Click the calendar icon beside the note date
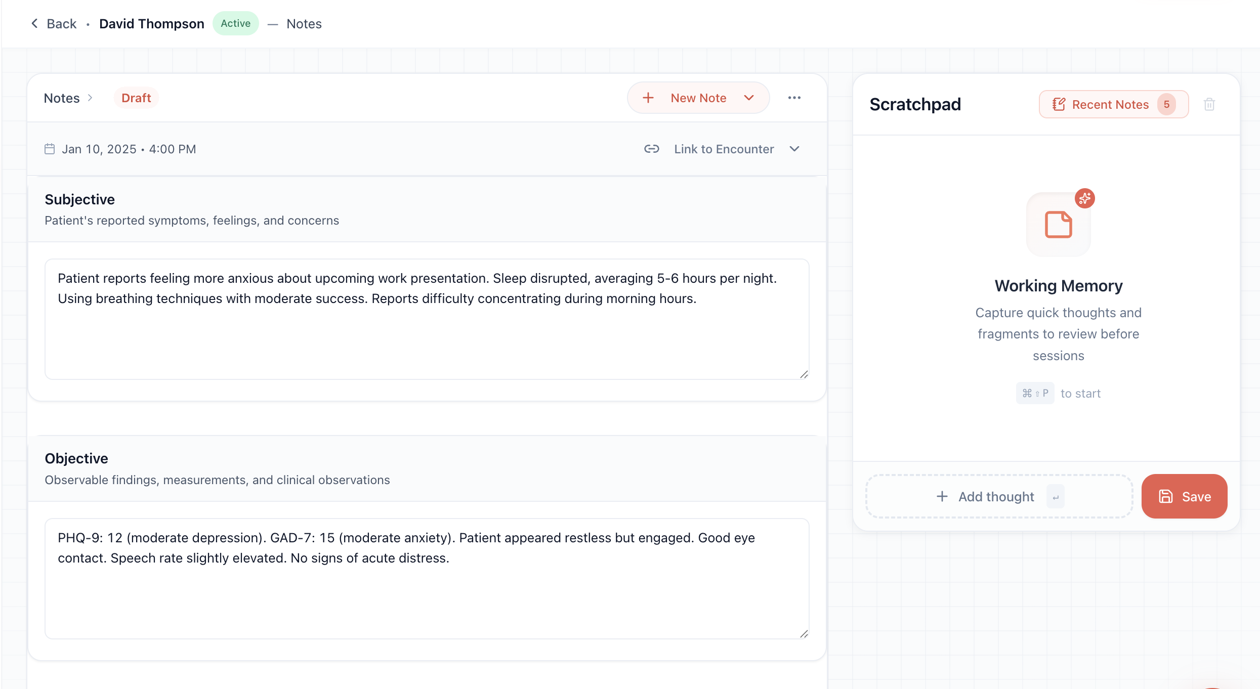Image resolution: width=1260 pixels, height=689 pixels. pos(50,149)
